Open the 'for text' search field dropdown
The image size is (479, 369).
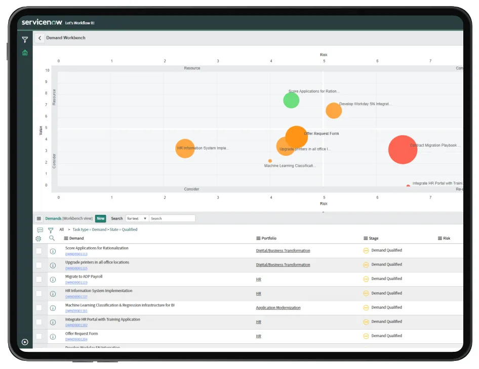tap(137, 219)
